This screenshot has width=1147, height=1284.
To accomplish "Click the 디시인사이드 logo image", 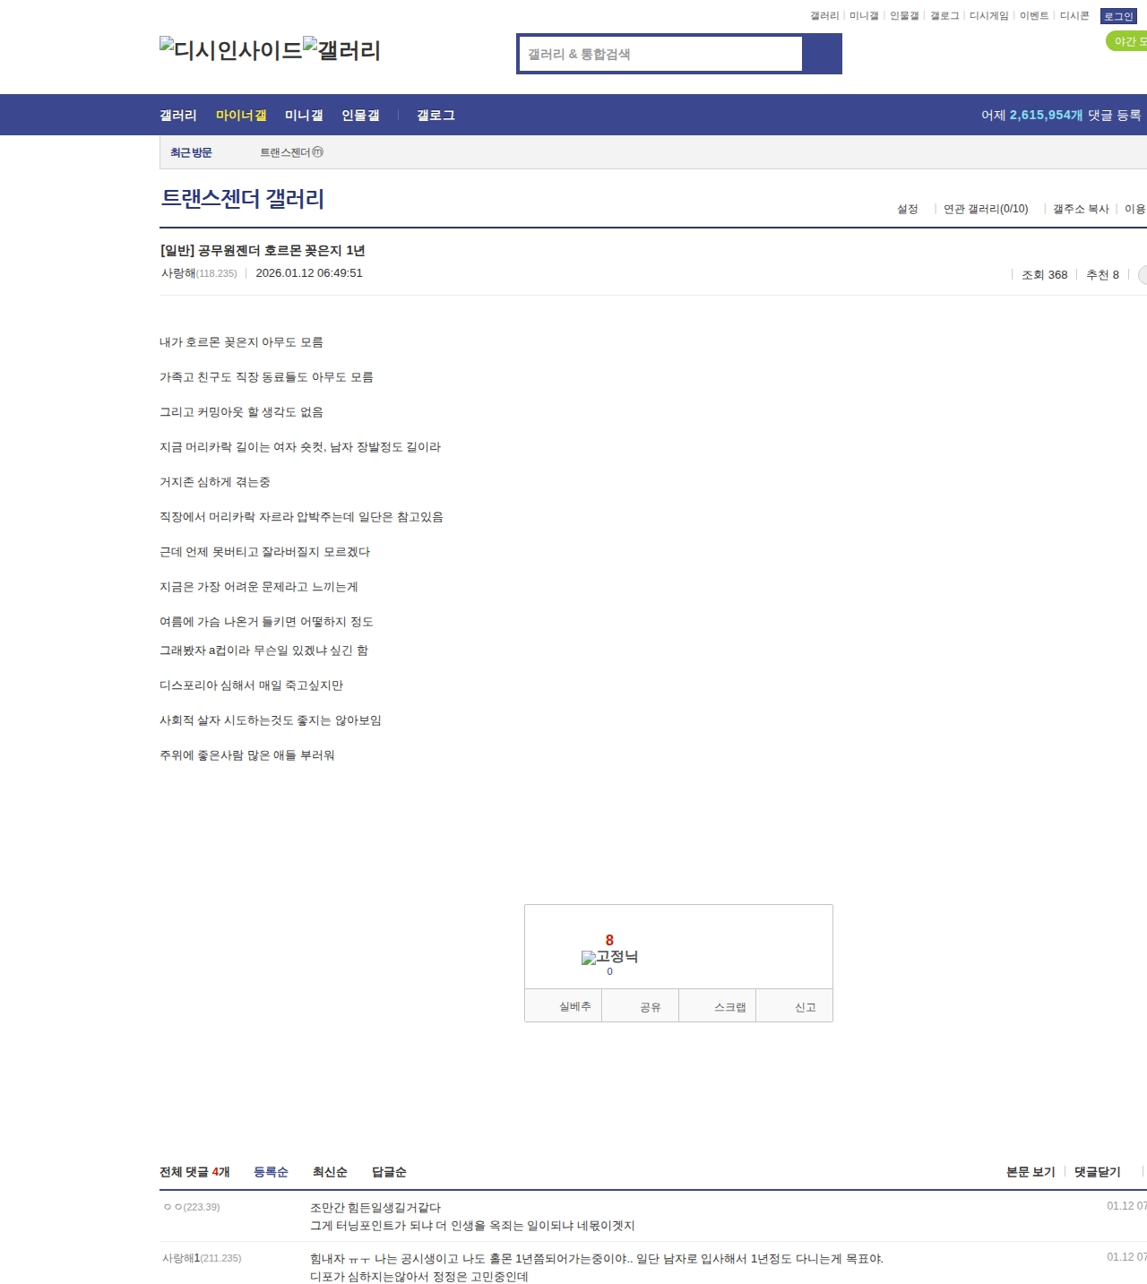I will pyautogui.click(x=230, y=50).
